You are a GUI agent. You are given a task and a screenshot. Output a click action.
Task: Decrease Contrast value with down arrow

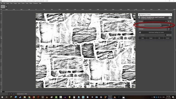click(x=171, y=30)
